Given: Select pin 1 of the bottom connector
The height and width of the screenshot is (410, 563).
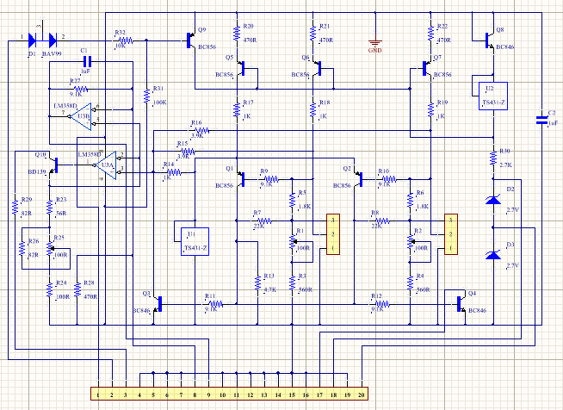Looking at the screenshot, I should click(98, 394).
